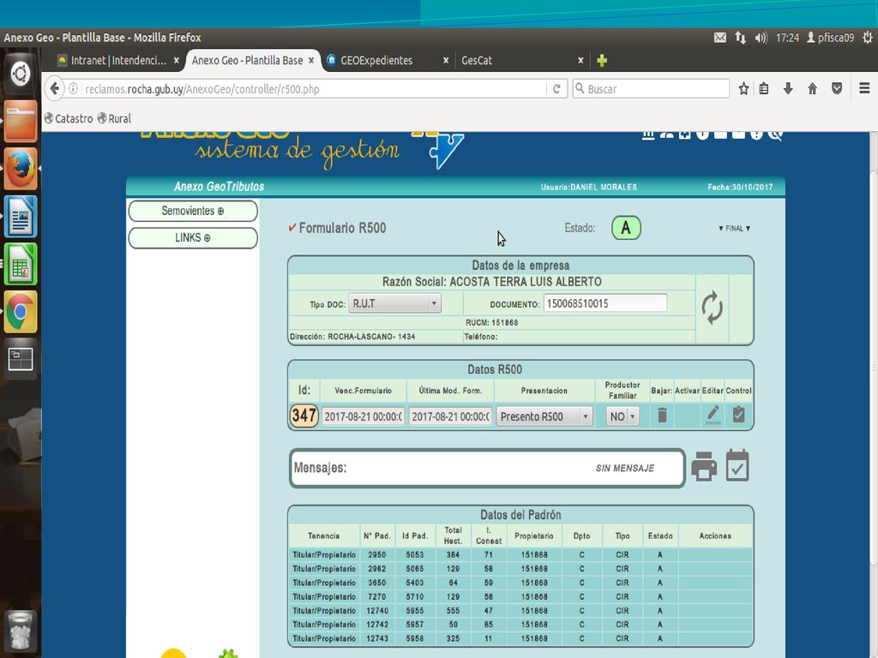Bookmark this page with the star icon

(743, 88)
